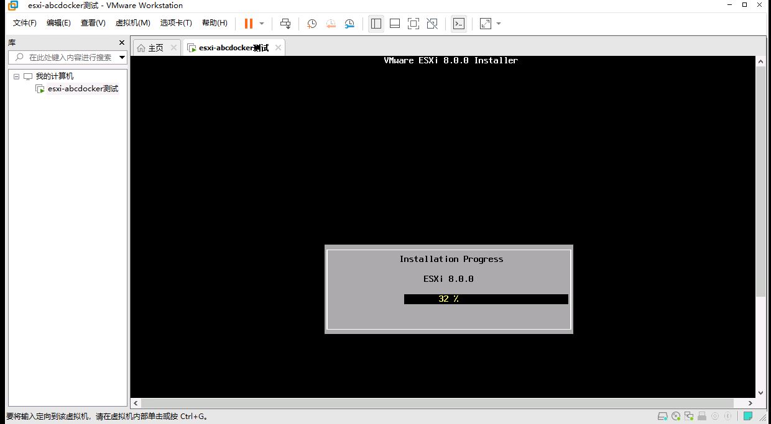Screen dimensions: 771x424
Task: Close the esxi-abcdocker测试 tab
Action: pos(278,48)
